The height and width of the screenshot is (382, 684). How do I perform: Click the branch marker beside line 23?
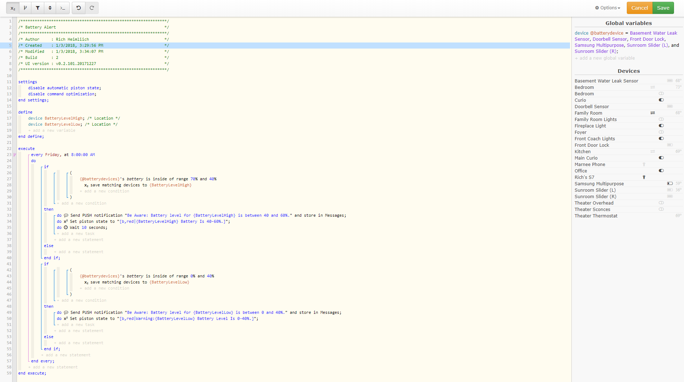point(15,155)
